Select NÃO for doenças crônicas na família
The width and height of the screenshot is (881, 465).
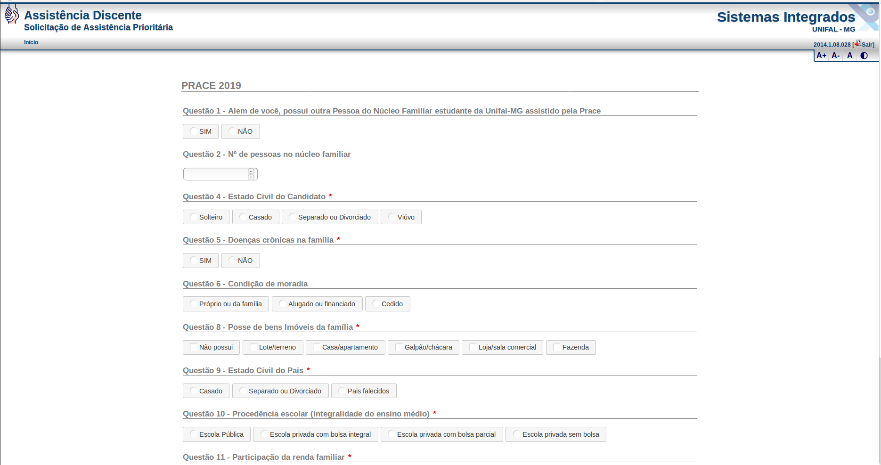[241, 261]
